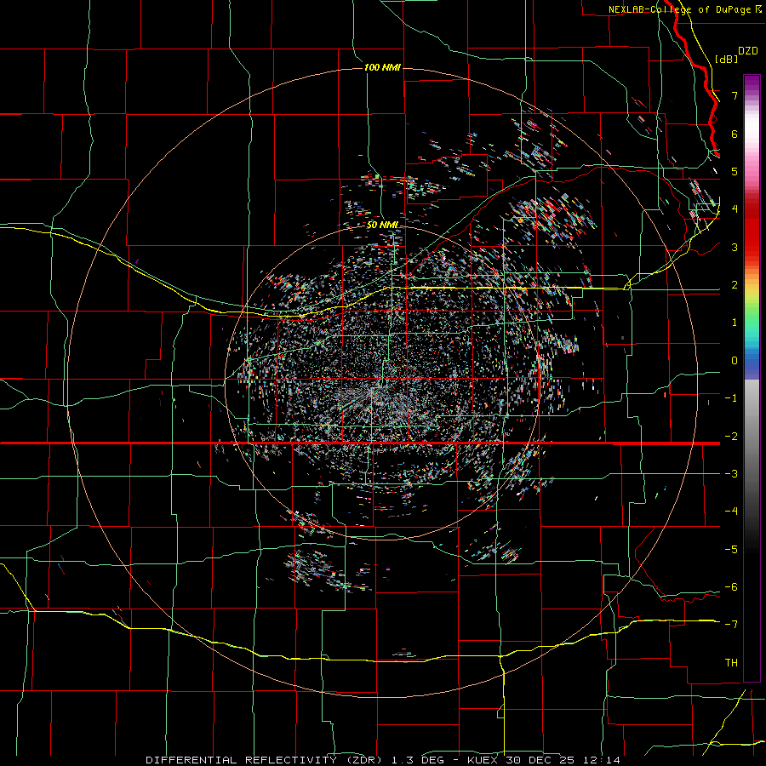Click the legend value '1' on the scale
Screen dimensions: 766x766
coord(735,323)
